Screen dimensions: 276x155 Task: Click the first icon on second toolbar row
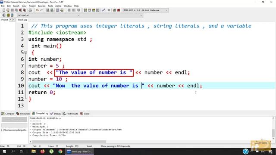pos(4,15)
